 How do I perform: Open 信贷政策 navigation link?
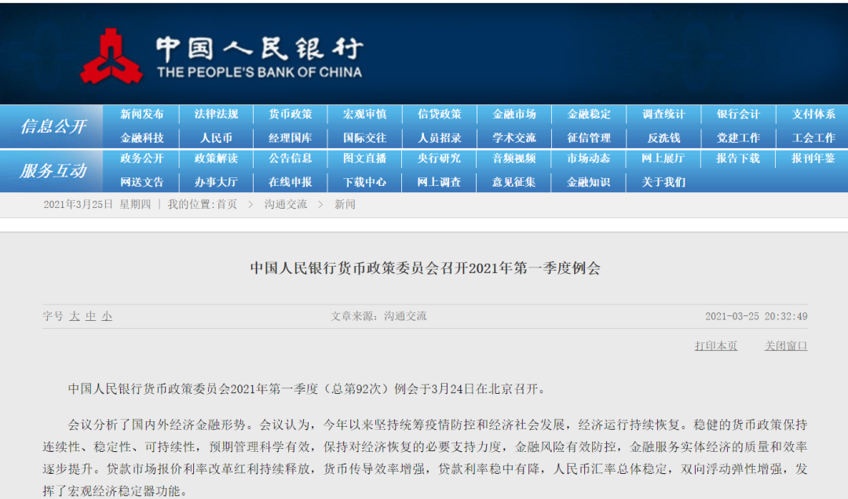[x=439, y=114]
